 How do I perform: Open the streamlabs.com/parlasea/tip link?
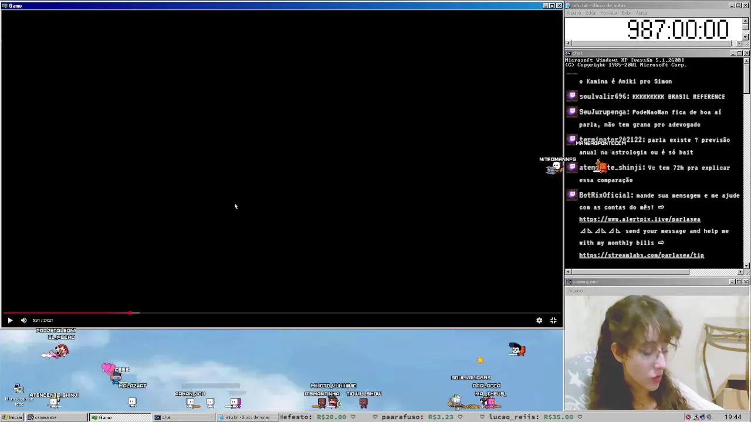641,255
